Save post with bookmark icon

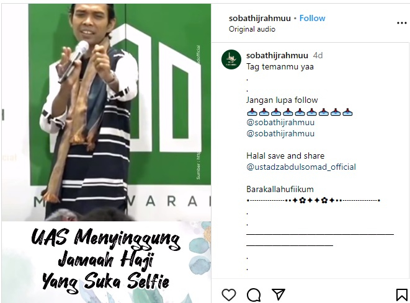coord(401,295)
